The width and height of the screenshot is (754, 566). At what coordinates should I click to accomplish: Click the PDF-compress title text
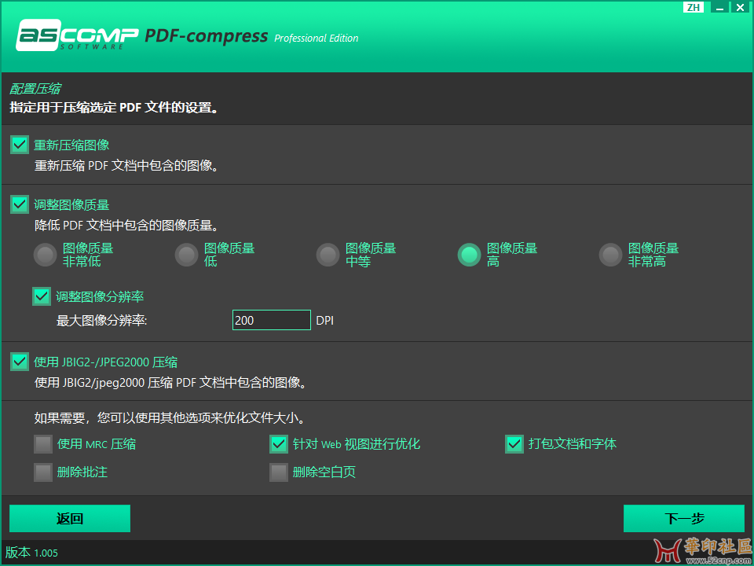point(207,36)
